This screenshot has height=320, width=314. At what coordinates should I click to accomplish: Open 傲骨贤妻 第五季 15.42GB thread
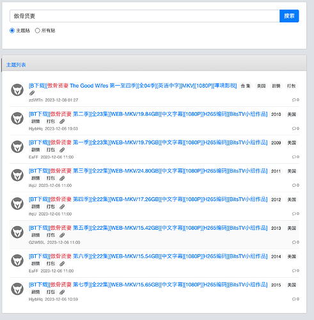148,228
